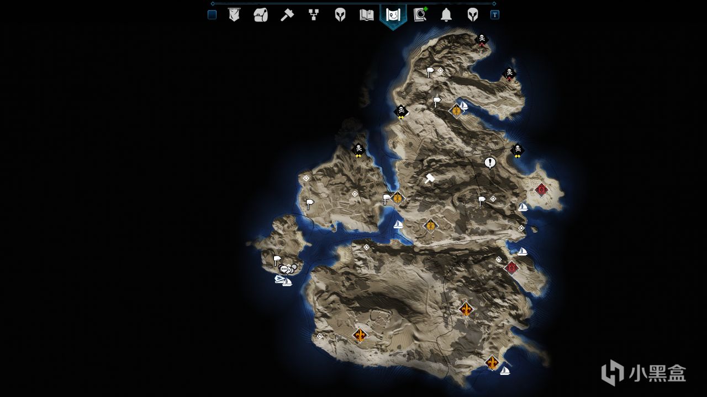
Task: Click the small diamond on the southern island's north shore
Action: 366,247
